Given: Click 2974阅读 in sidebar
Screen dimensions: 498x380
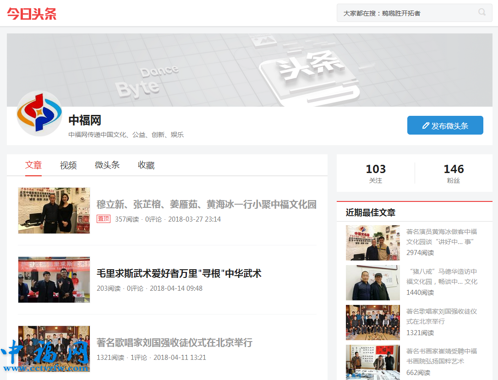Looking at the screenshot, I should point(420,253).
